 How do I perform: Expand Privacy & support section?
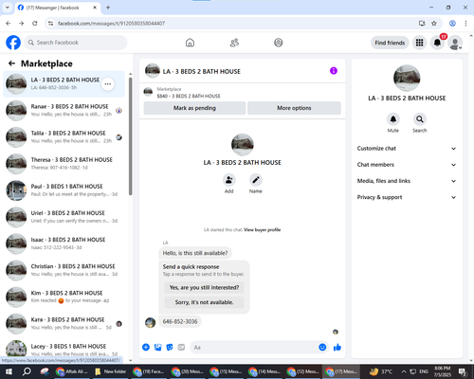(x=407, y=197)
